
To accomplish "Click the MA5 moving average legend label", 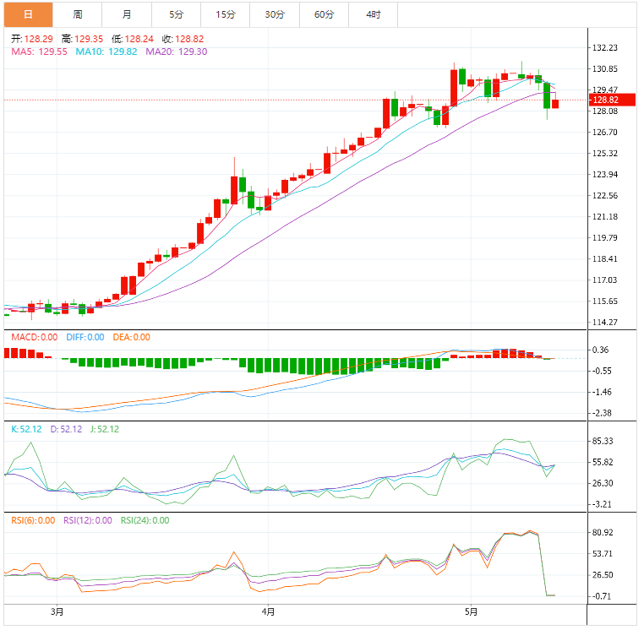I will click(x=39, y=52).
